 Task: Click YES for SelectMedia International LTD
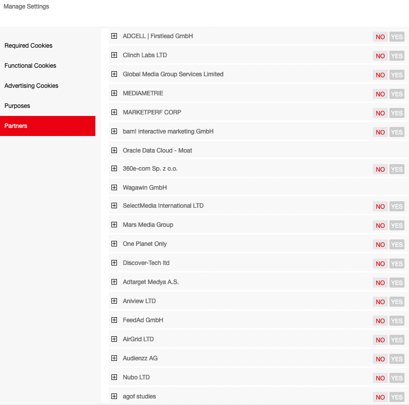click(396, 206)
